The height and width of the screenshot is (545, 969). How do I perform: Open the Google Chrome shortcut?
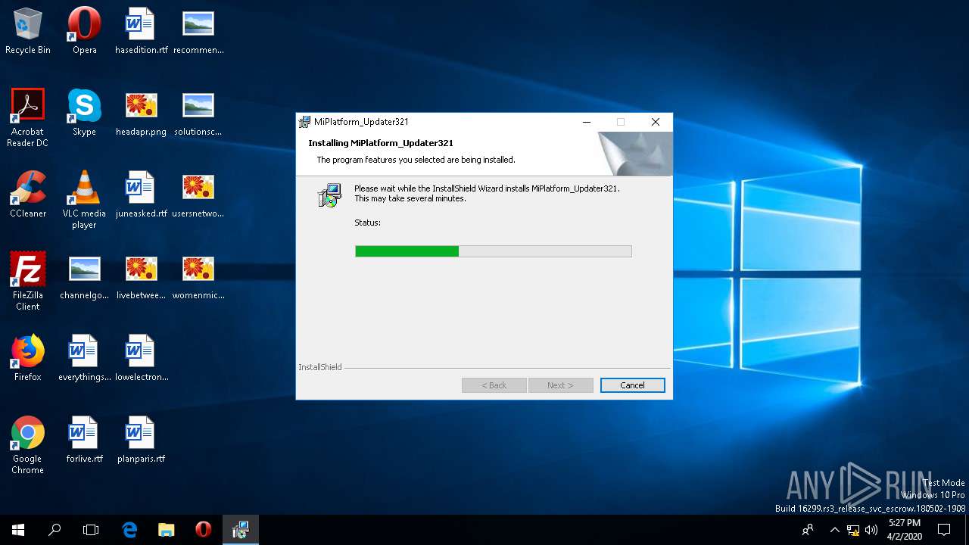point(28,445)
